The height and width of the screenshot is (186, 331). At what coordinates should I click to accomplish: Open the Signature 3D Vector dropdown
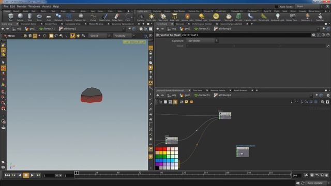pos(202,41)
